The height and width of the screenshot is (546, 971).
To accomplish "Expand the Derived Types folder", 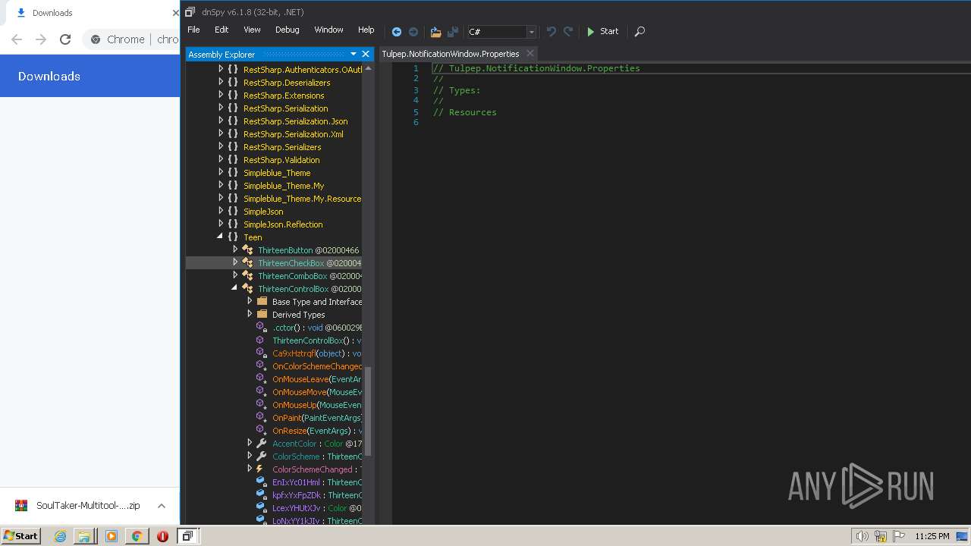I will pyautogui.click(x=250, y=314).
